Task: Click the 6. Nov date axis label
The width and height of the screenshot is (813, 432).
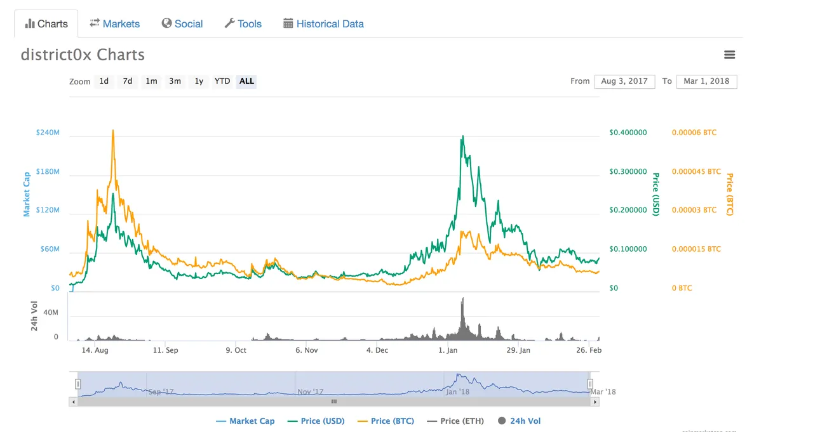Action: point(307,350)
